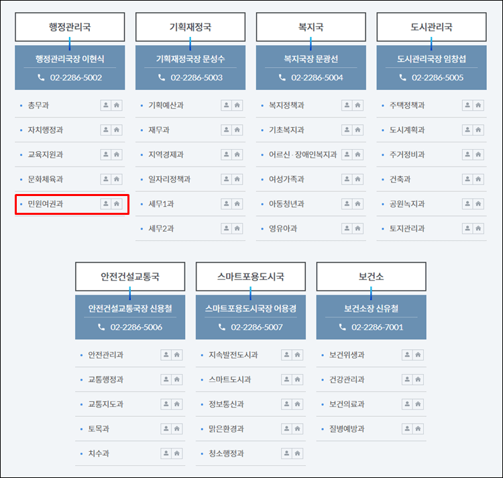
Task: Open staff list icon for 복지정책과
Action: point(347,105)
